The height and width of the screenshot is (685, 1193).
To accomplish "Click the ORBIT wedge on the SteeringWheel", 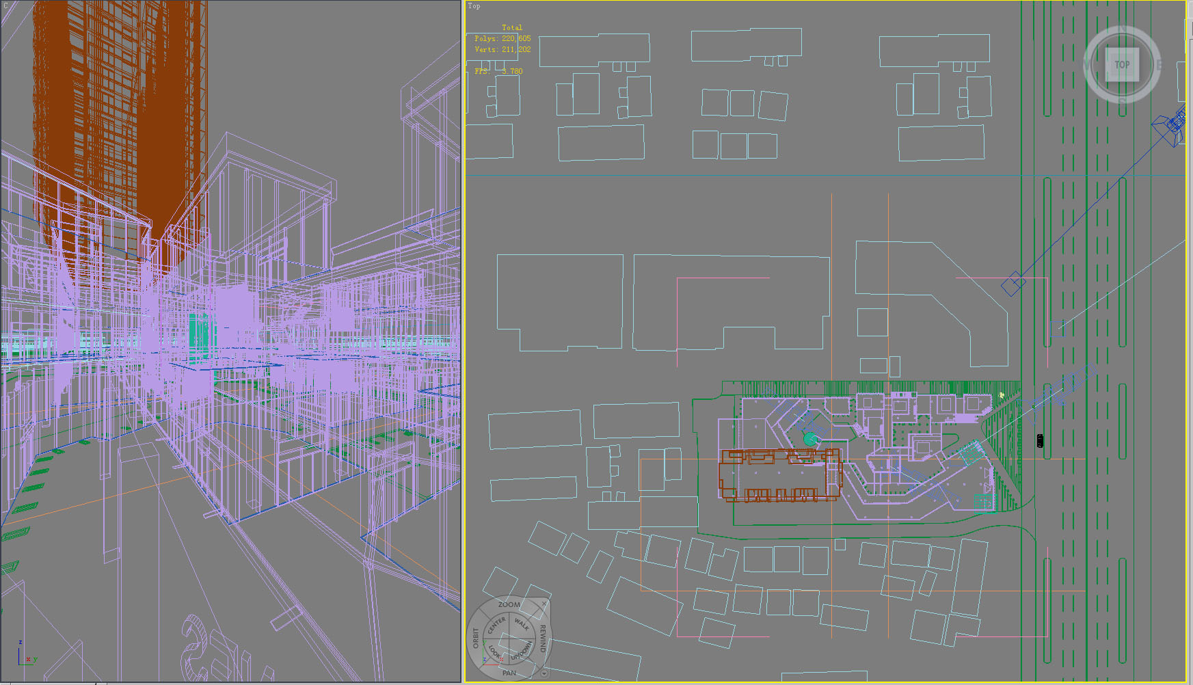I will 475,638.
